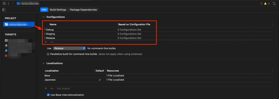Jump to previous issue arrow
Image resolution: width=279 pixels, height=99 pixels.
pos(261,4)
